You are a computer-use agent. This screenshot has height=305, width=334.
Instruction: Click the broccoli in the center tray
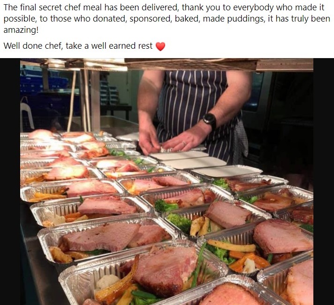pos(167,206)
